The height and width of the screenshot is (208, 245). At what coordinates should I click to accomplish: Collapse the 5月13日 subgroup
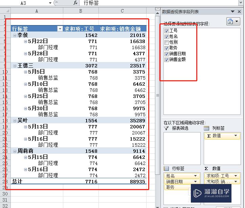(25, 127)
